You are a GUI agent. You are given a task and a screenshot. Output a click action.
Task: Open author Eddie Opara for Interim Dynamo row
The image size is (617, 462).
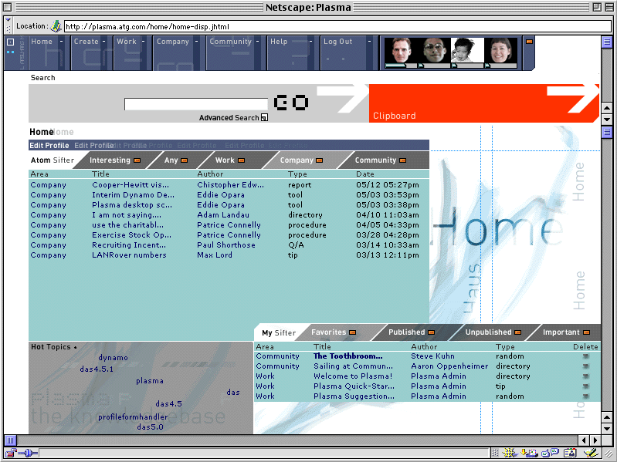(221, 195)
